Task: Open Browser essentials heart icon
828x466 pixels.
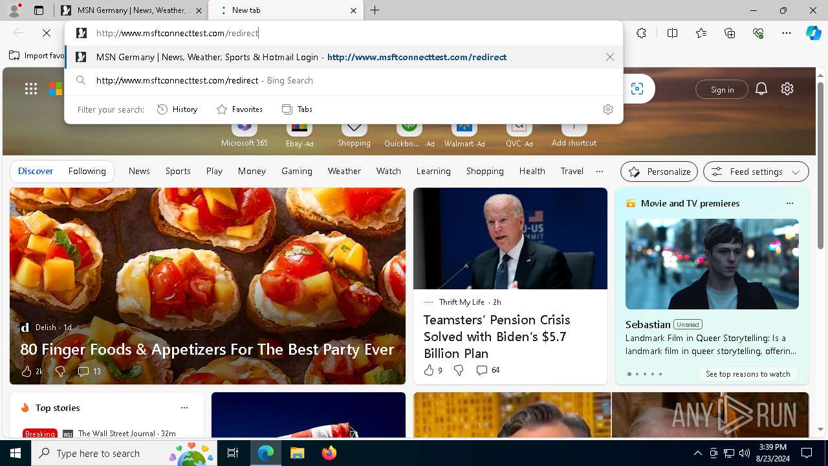Action: [x=758, y=33]
